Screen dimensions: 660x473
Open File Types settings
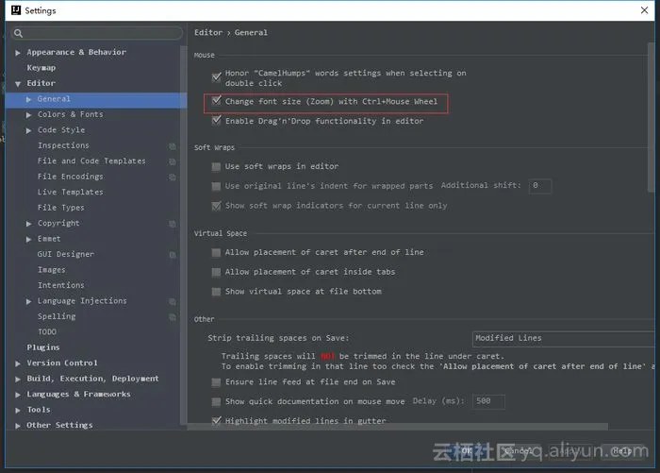[60, 208]
